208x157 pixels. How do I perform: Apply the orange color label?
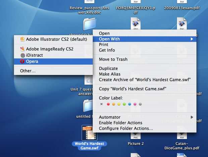113,104
